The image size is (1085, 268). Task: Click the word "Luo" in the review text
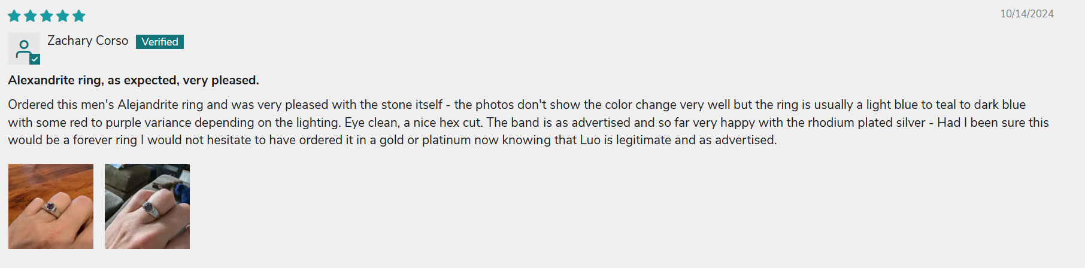point(590,140)
